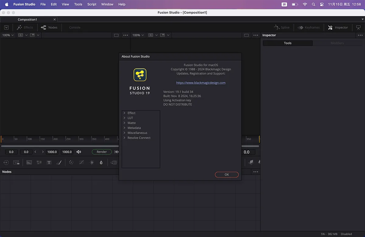Toggle left viewer single-view rectangle icon
365x237 pixels.
point(116,35)
